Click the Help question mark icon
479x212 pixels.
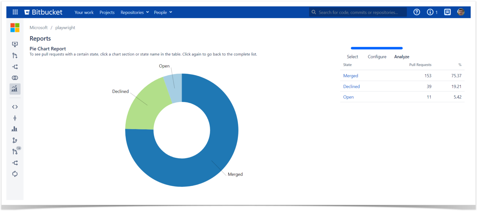tap(417, 12)
